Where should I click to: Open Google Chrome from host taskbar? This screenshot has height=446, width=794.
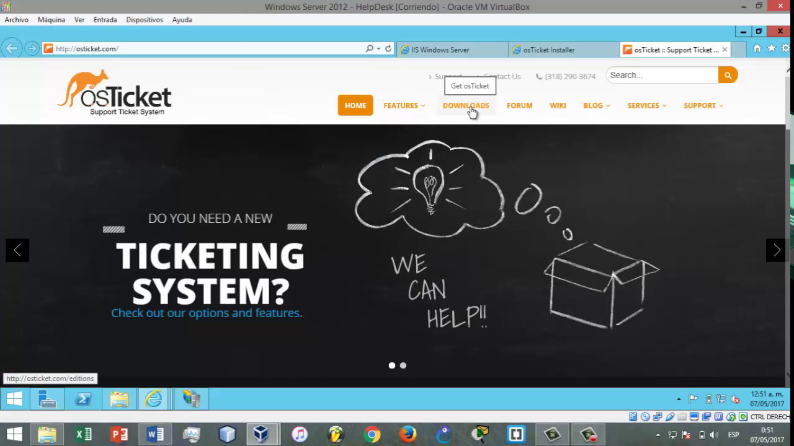[x=372, y=435]
